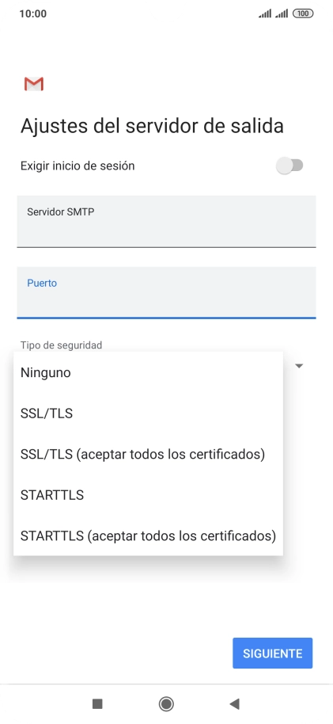Focus the Servidor SMTP input field

(166, 221)
